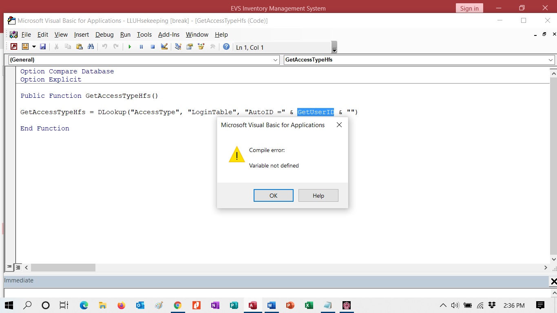Click the blue Help question mark icon

pos(226,47)
